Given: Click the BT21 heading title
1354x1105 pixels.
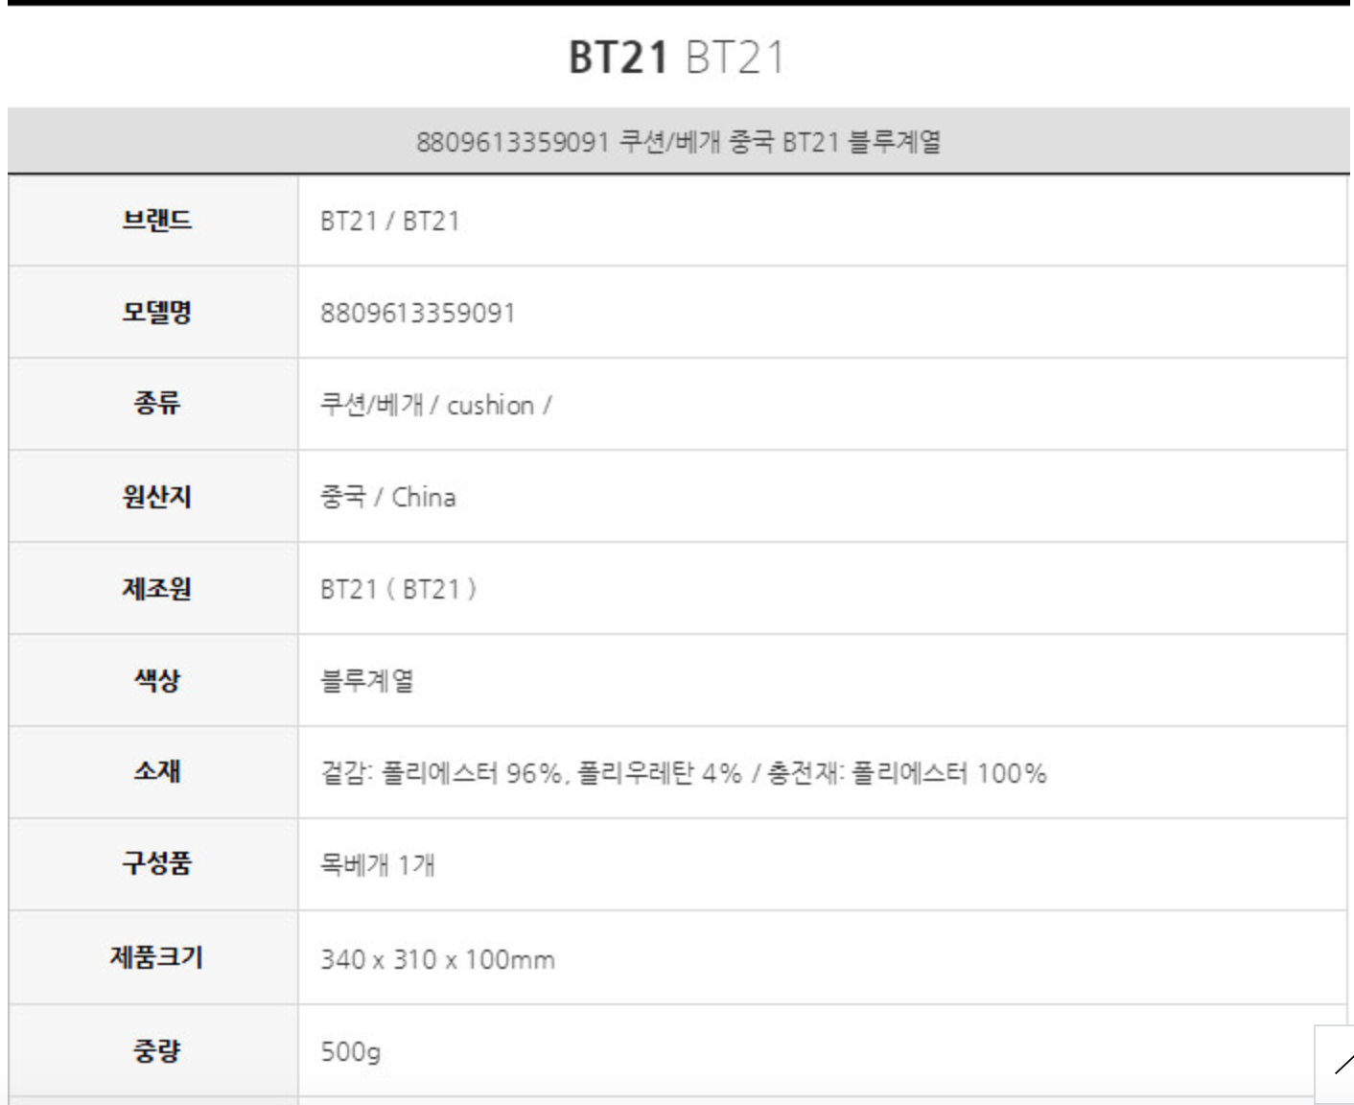Looking at the screenshot, I should pyautogui.click(x=676, y=58).
